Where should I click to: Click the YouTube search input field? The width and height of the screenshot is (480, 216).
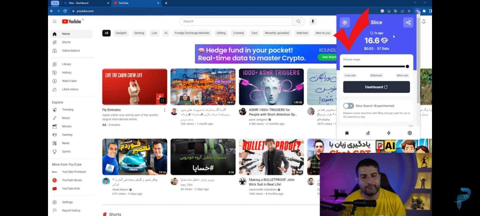point(236,21)
